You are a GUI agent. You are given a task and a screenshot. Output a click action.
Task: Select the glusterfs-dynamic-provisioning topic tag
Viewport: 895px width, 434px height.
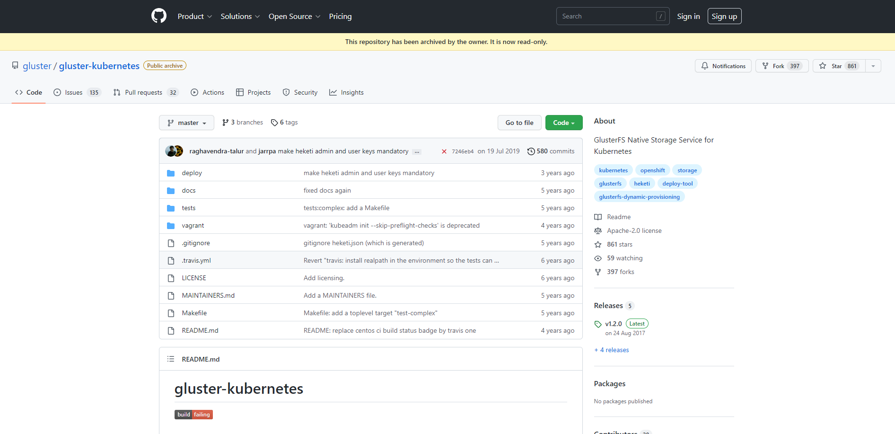point(640,197)
